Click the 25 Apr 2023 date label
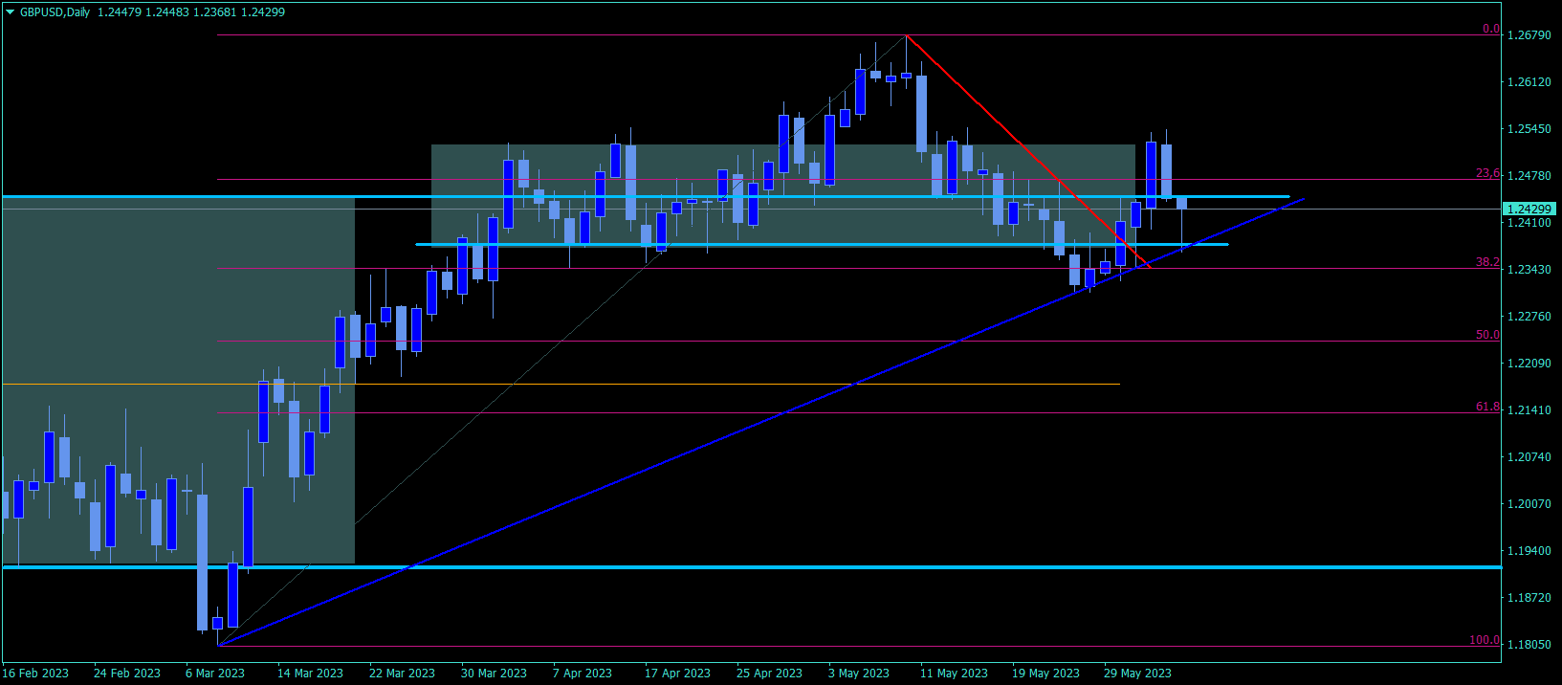Image resolution: width=1562 pixels, height=685 pixels. 769,674
